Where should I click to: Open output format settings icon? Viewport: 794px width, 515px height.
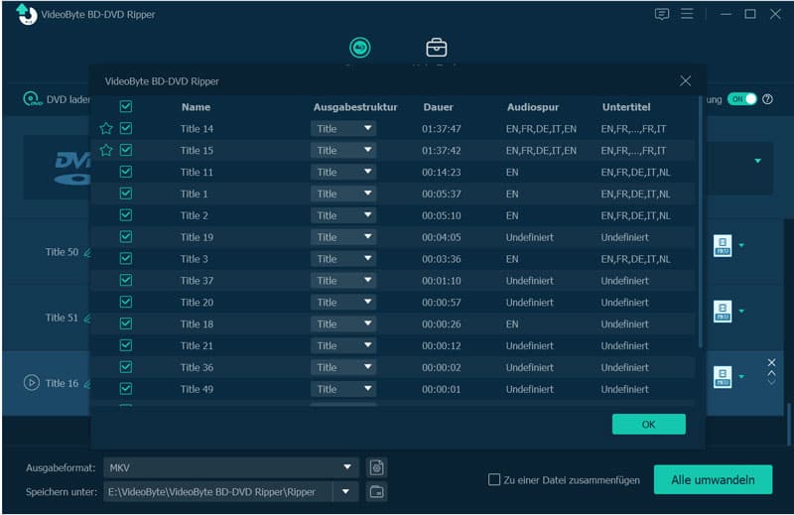coord(376,467)
